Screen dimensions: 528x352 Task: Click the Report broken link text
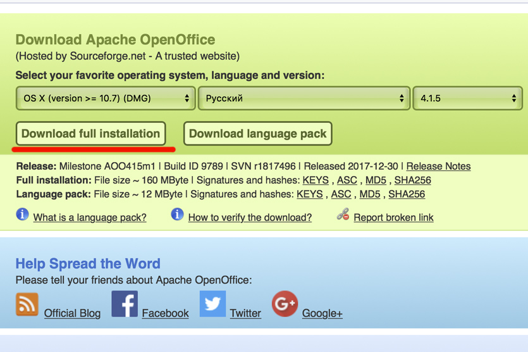pos(393,218)
